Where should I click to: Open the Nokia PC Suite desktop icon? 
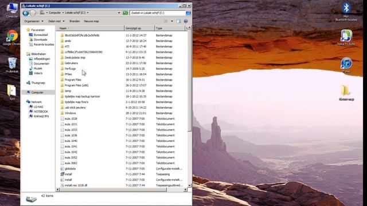pos(346,37)
